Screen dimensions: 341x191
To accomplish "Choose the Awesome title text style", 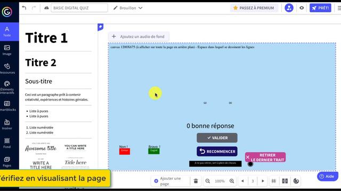I will point(41,149).
